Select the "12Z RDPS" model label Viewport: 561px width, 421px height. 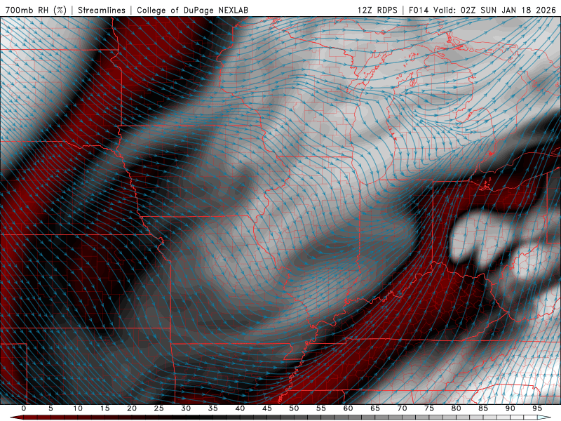point(377,10)
